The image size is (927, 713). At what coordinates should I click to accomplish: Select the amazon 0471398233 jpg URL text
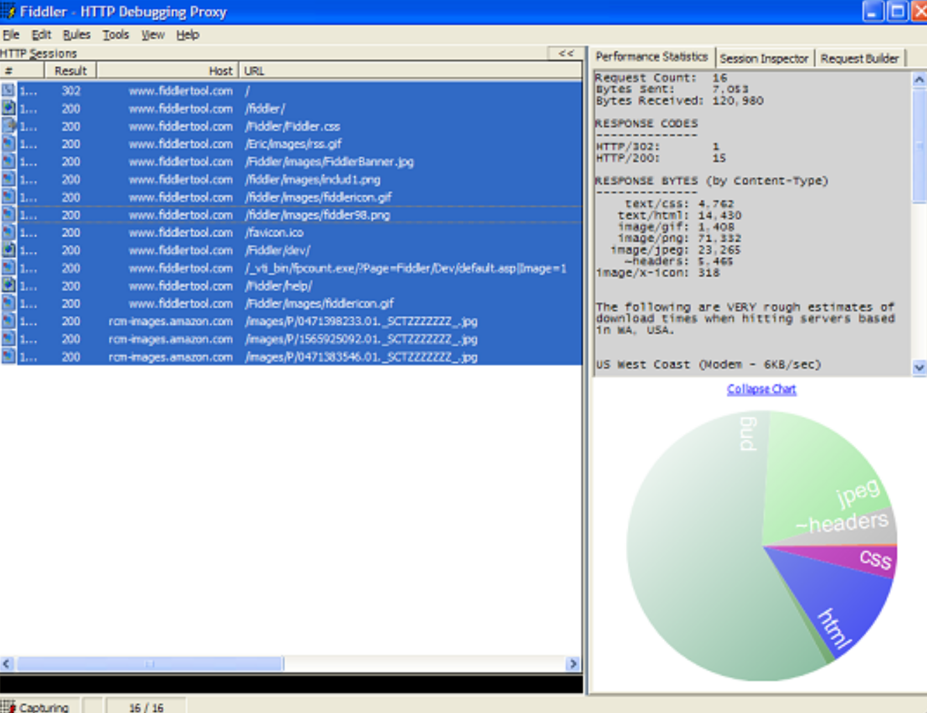click(x=361, y=321)
